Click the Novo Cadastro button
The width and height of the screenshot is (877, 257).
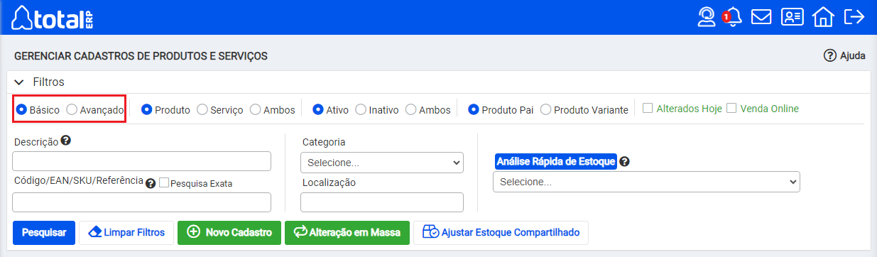[x=229, y=232]
